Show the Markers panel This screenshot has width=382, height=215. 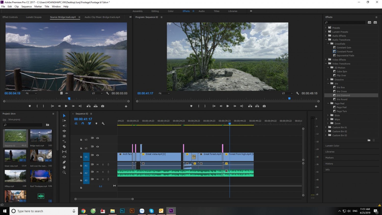tap(329, 158)
